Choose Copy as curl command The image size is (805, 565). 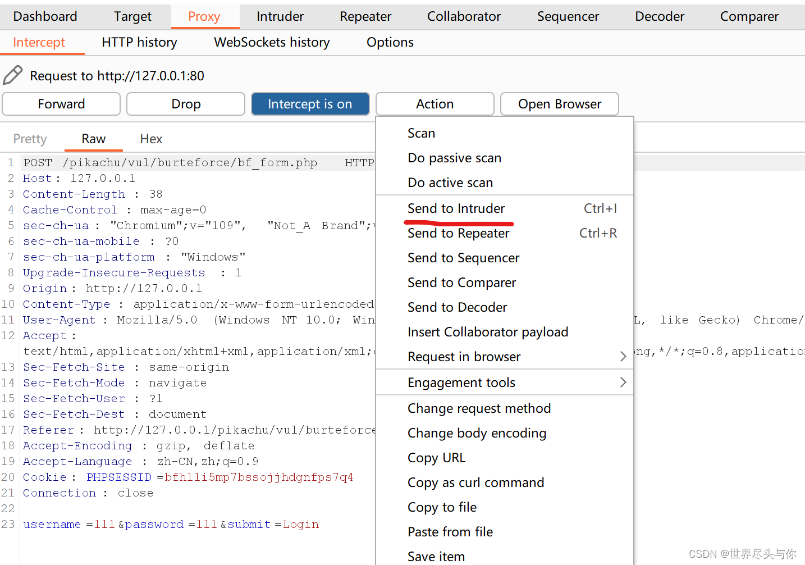point(505,482)
